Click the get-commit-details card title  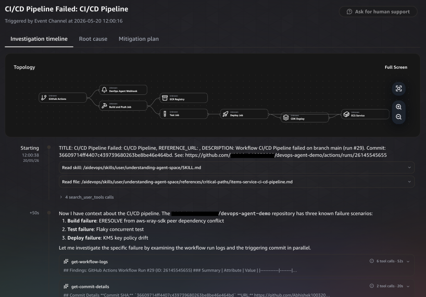coord(90,287)
